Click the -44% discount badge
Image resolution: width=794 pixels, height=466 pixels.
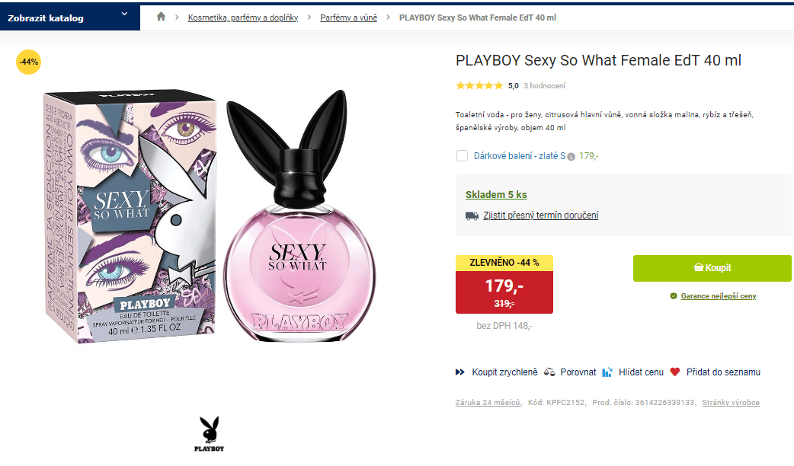(x=28, y=62)
